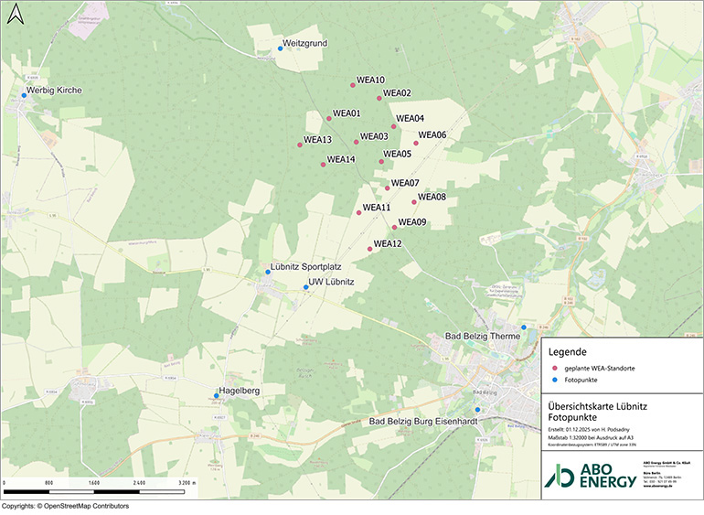This screenshot has height=515, width=704.
Task: Select the UW Lübnitz photo point dot
Action: pyautogui.click(x=305, y=287)
